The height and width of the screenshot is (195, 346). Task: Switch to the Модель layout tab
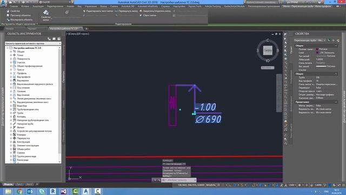(8, 184)
